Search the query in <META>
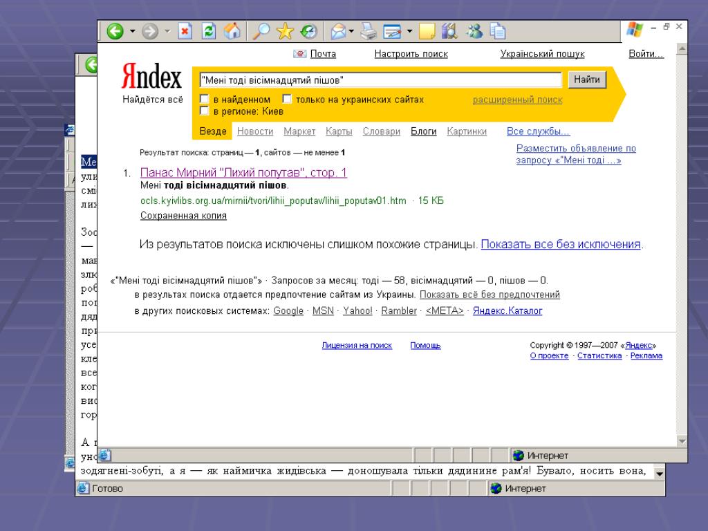708x531 pixels. pos(445,310)
